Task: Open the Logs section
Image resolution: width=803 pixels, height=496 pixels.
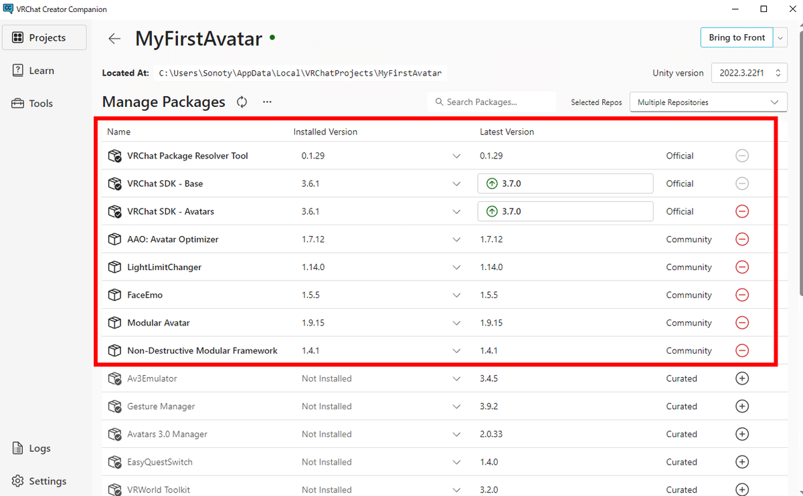Action: [x=44, y=449]
